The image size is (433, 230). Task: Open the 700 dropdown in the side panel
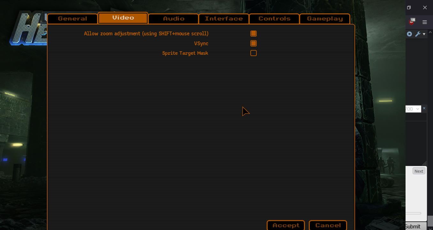[x=413, y=109]
